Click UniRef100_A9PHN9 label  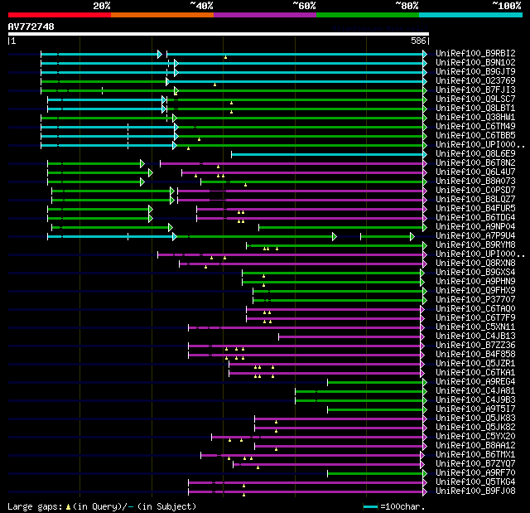475,282
